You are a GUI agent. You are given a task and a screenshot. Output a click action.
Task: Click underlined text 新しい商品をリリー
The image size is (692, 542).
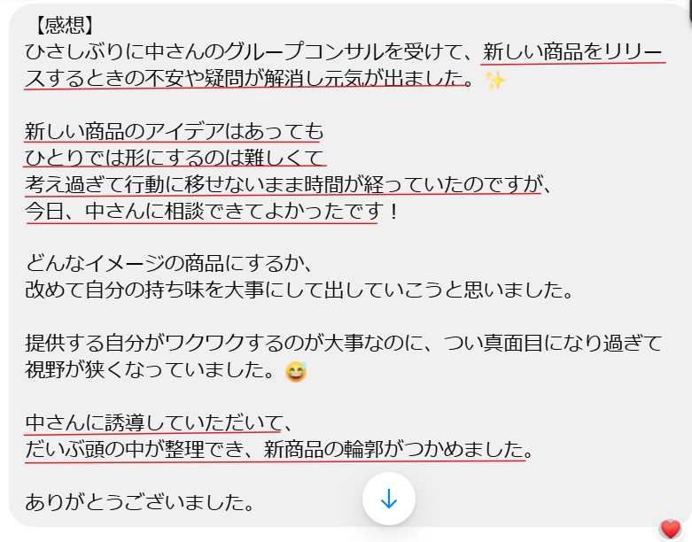(572, 52)
